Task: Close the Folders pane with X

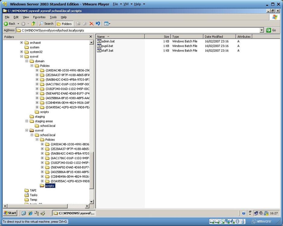Action: click(x=91, y=37)
